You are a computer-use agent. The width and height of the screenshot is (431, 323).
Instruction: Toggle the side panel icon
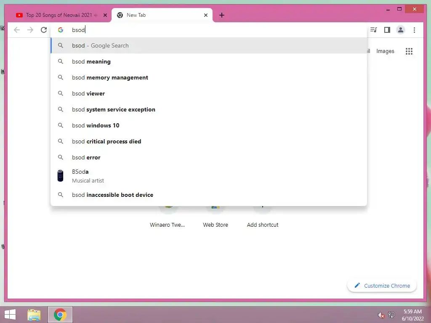(387, 30)
